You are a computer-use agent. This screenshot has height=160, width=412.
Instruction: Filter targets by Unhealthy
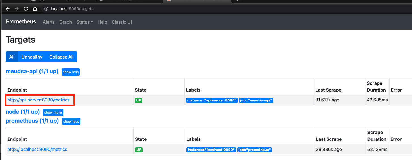click(x=32, y=57)
